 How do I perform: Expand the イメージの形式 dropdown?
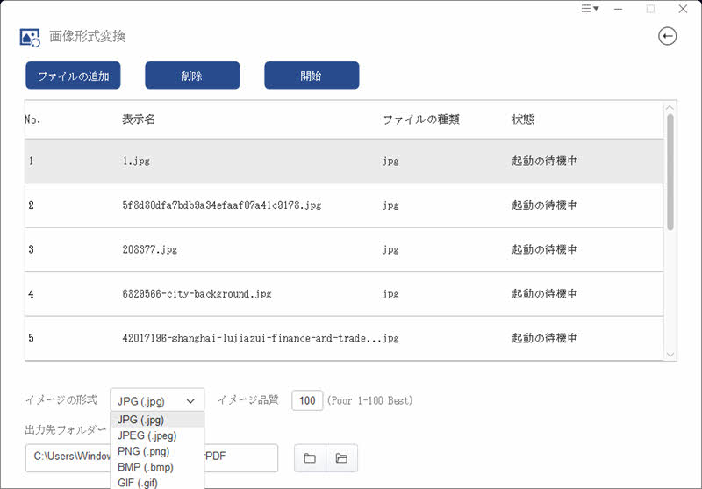[x=157, y=400]
